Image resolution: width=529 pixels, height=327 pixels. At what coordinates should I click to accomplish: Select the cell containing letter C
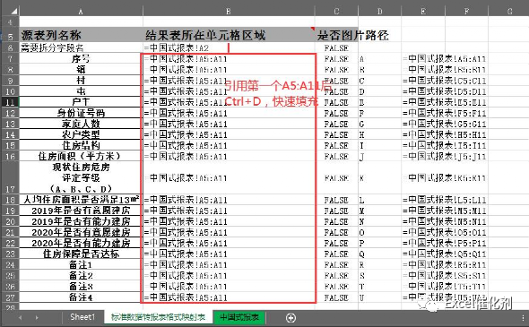[380, 81]
